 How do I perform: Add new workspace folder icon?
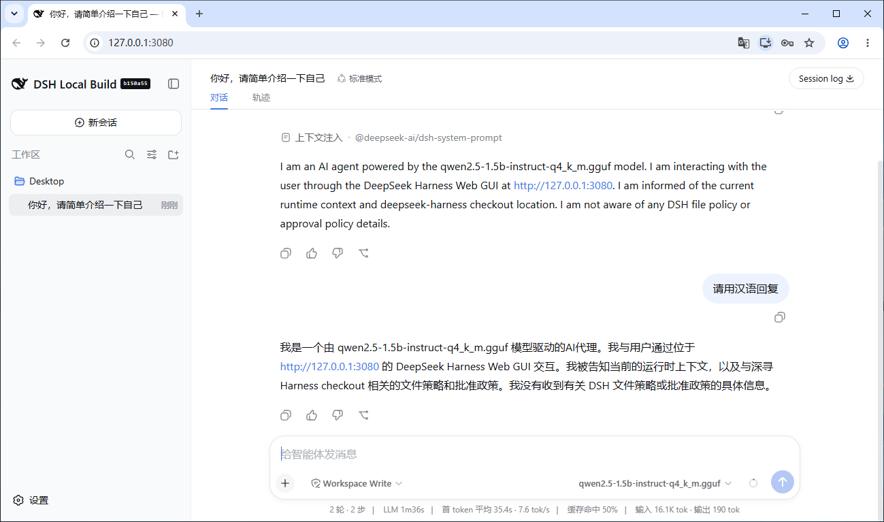tap(174, 154)
